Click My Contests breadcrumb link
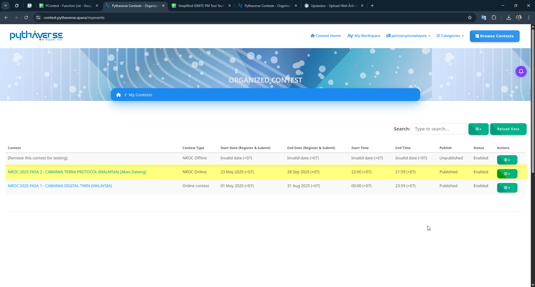Screen dimensions: 535x287 click(x=140, y=95)
